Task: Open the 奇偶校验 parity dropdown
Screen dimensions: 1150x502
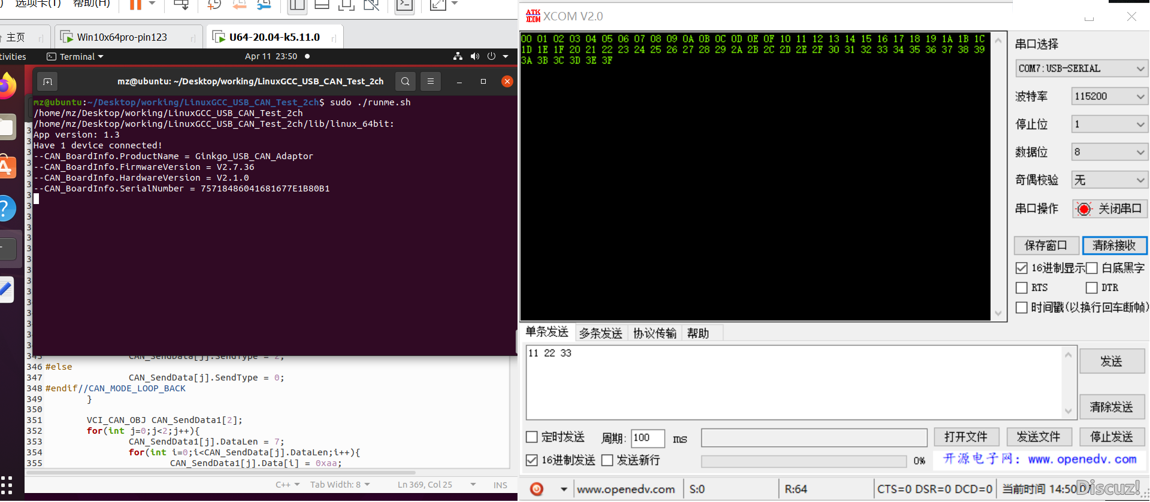Action: coord(1109,179)
